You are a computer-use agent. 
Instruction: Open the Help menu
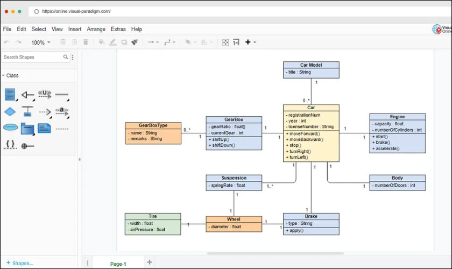coord(137,29)
